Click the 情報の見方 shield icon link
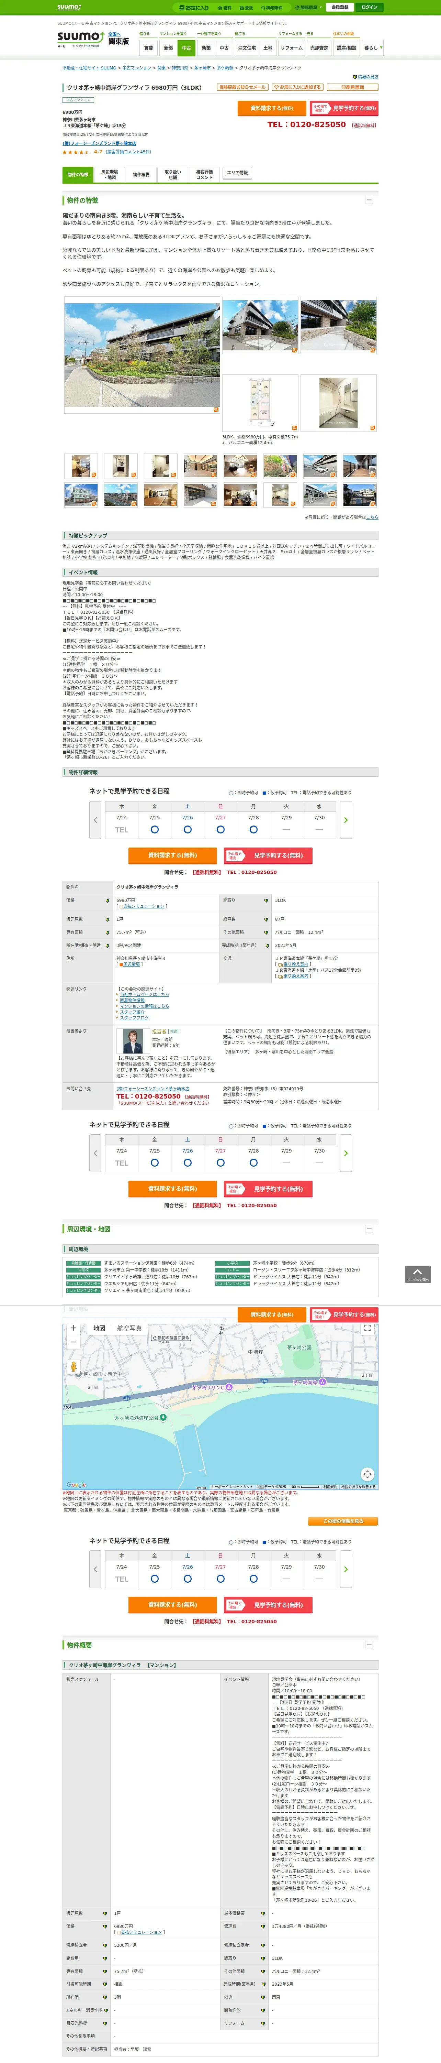441x2063 pixels. (x=366, y=77)
